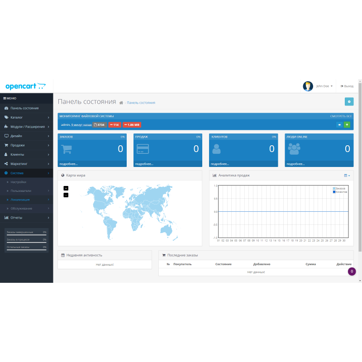Open the Локализация submenu item

point(20,200)
